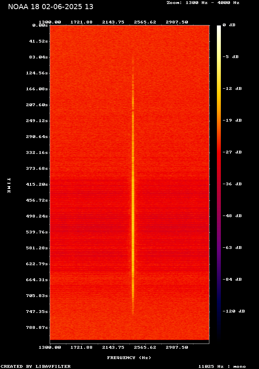This screenshot has height=369, width=259.
Task: Click the time label 747.35s
Action: (37, 312)
